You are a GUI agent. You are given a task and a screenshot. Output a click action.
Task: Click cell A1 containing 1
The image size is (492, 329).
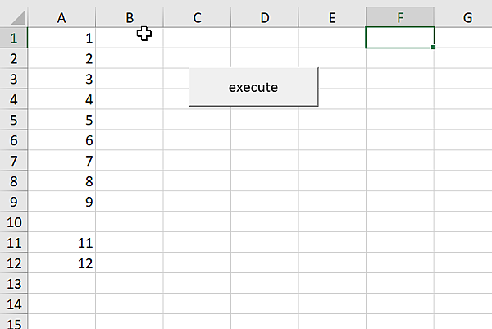pos(62,38)
